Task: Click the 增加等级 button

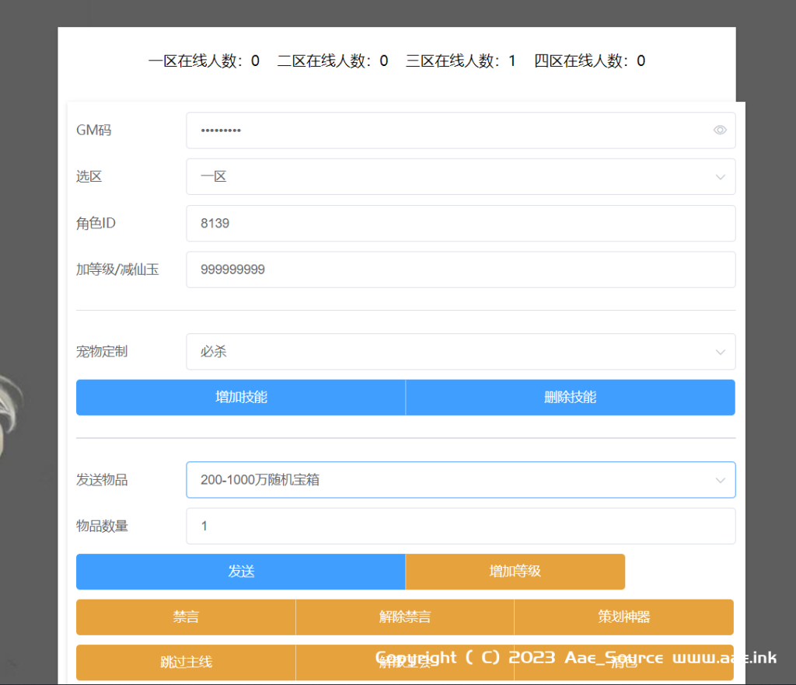Action: [515, 572]
